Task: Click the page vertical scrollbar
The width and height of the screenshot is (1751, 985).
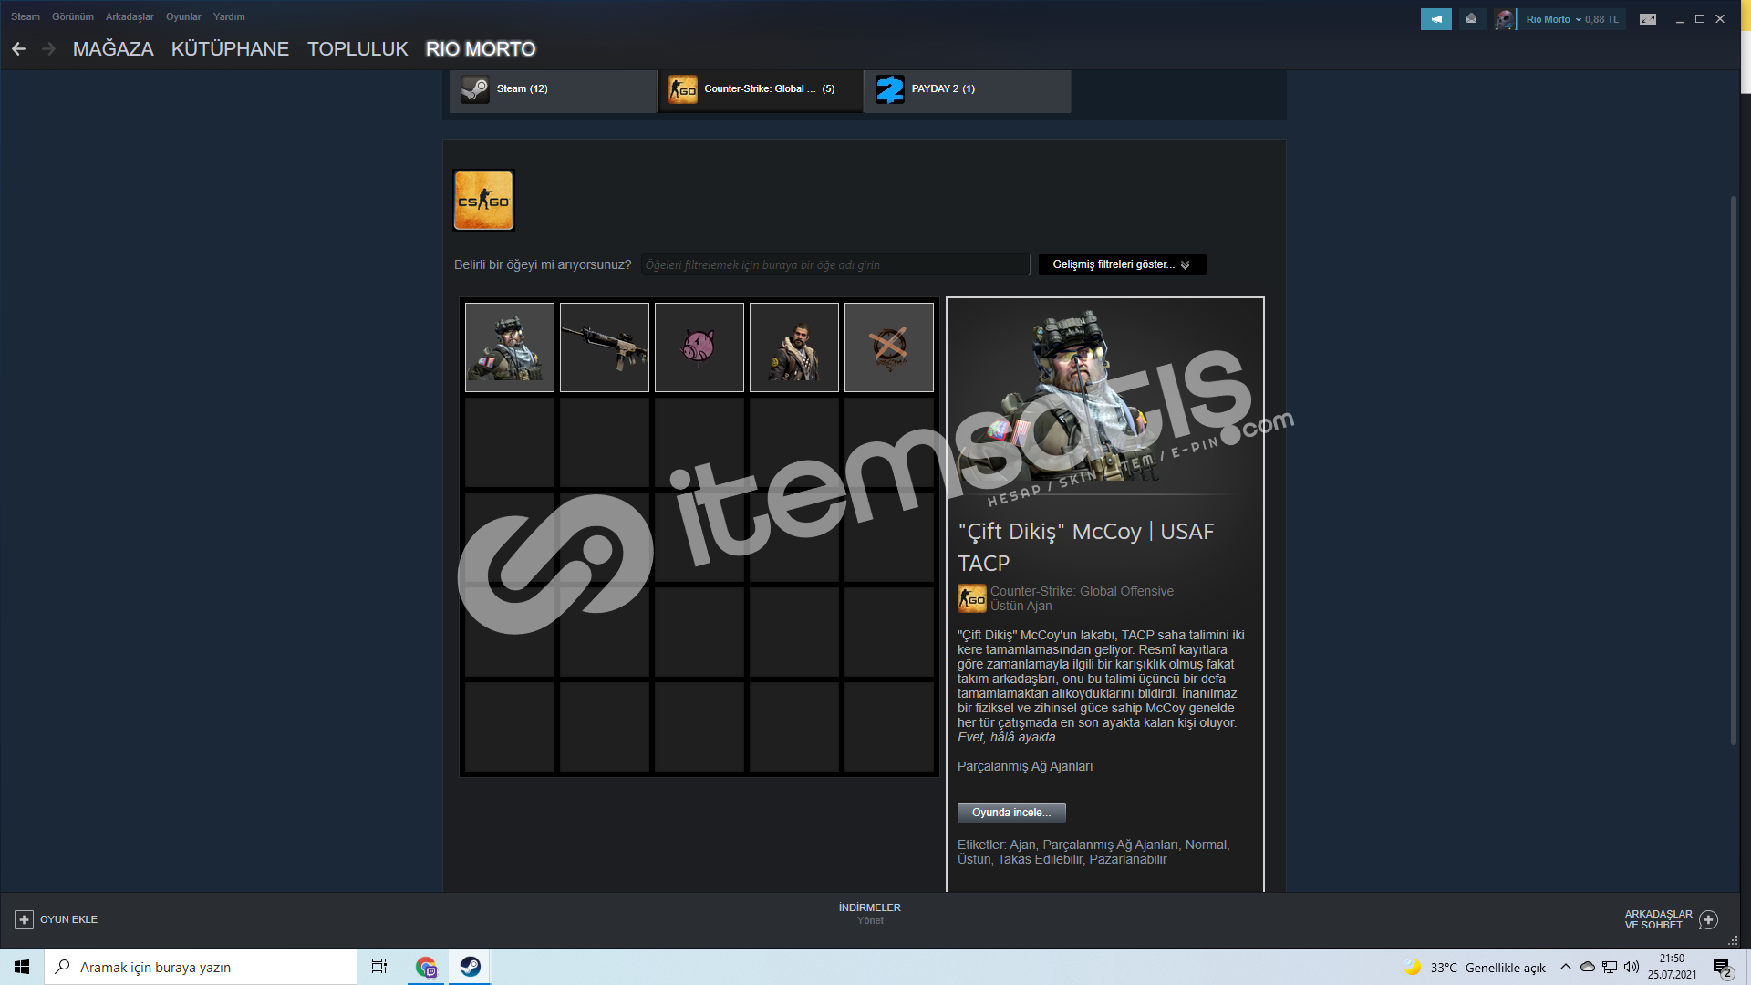Action: click(x=1733, y=470)
